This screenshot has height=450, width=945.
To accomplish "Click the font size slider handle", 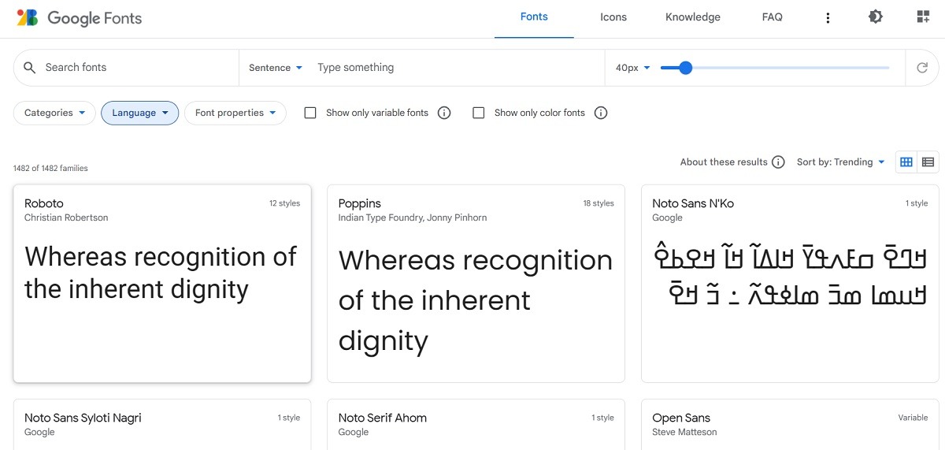I will tap(685, 68).
